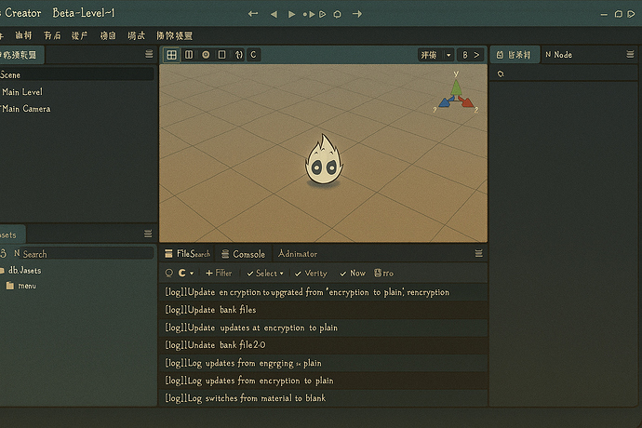Image resolution: width=642 pixels, height=428 pixels.
Task: Click the assets panel tab header
Action: pos(12,234)
